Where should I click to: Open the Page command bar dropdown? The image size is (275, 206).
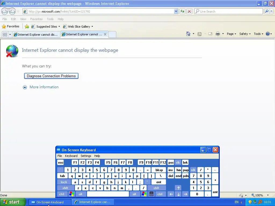231,34
